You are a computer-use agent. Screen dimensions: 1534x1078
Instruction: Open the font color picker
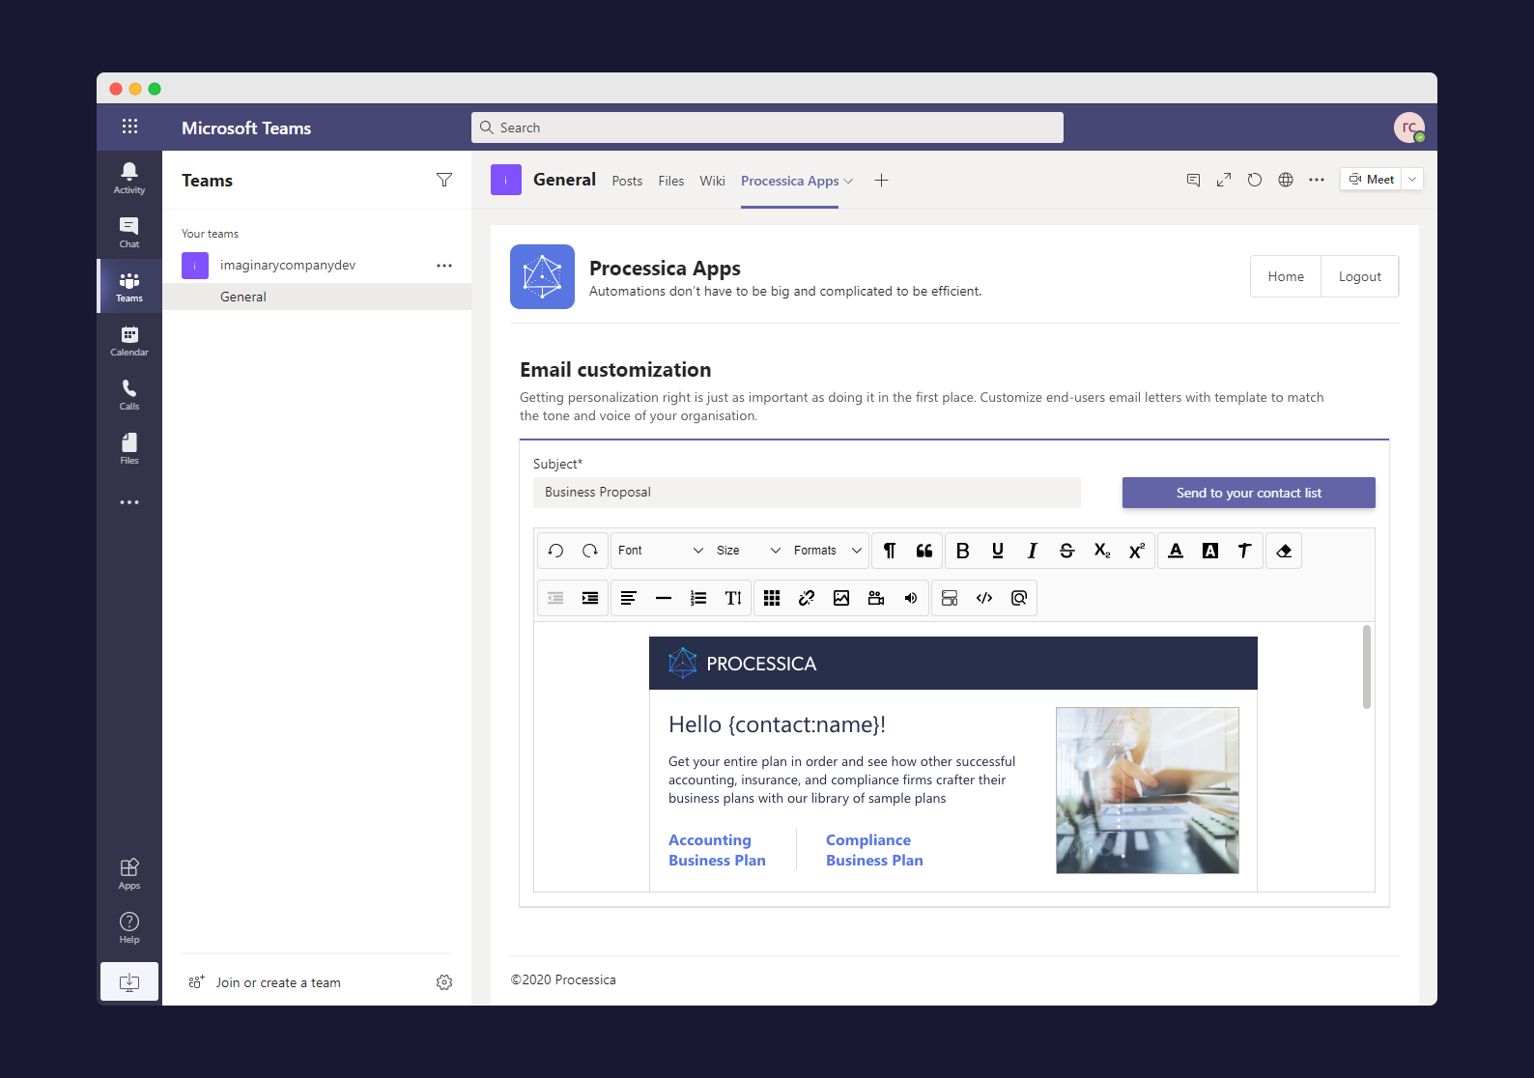[x=1176, y=551]
